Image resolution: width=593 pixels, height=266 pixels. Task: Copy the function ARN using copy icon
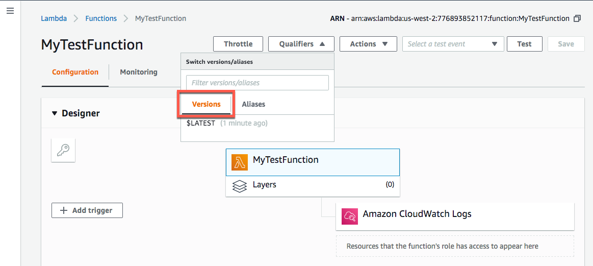(x=577, y=18)
